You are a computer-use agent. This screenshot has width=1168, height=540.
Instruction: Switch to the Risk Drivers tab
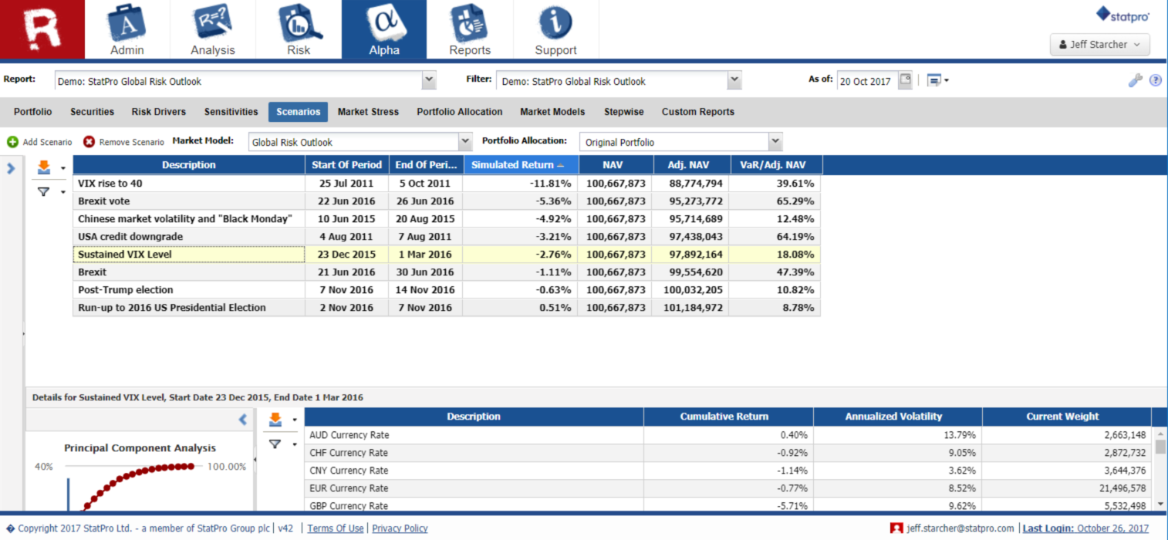pyautogui.click(x=159, y=112)
